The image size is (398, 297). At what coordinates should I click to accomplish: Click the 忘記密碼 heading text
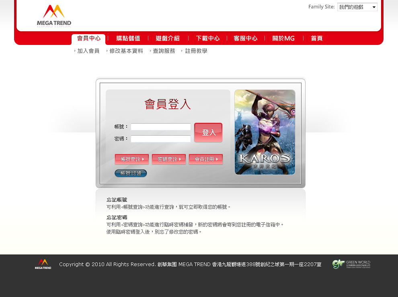point(117,218)
